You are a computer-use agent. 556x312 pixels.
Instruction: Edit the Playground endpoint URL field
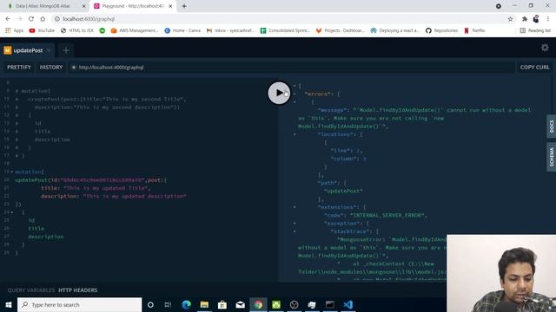(x=291, y=68)
